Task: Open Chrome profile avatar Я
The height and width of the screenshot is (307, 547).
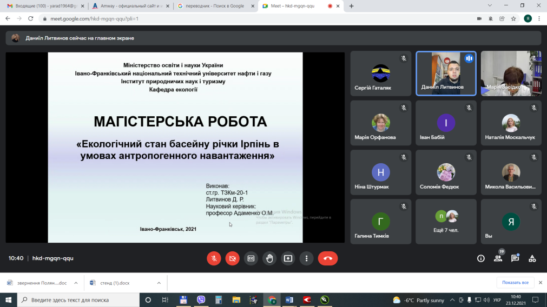Action: point(528,18)
